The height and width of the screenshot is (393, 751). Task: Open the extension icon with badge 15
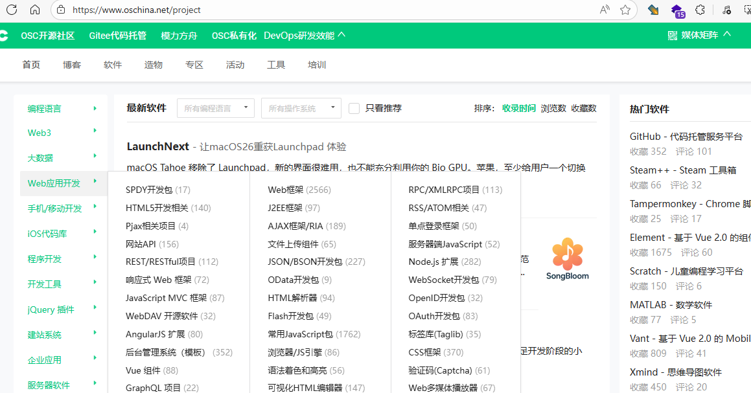[677, 10]
